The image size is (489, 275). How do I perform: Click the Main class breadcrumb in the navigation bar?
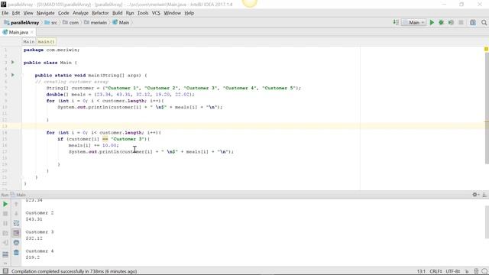(121, 22)
